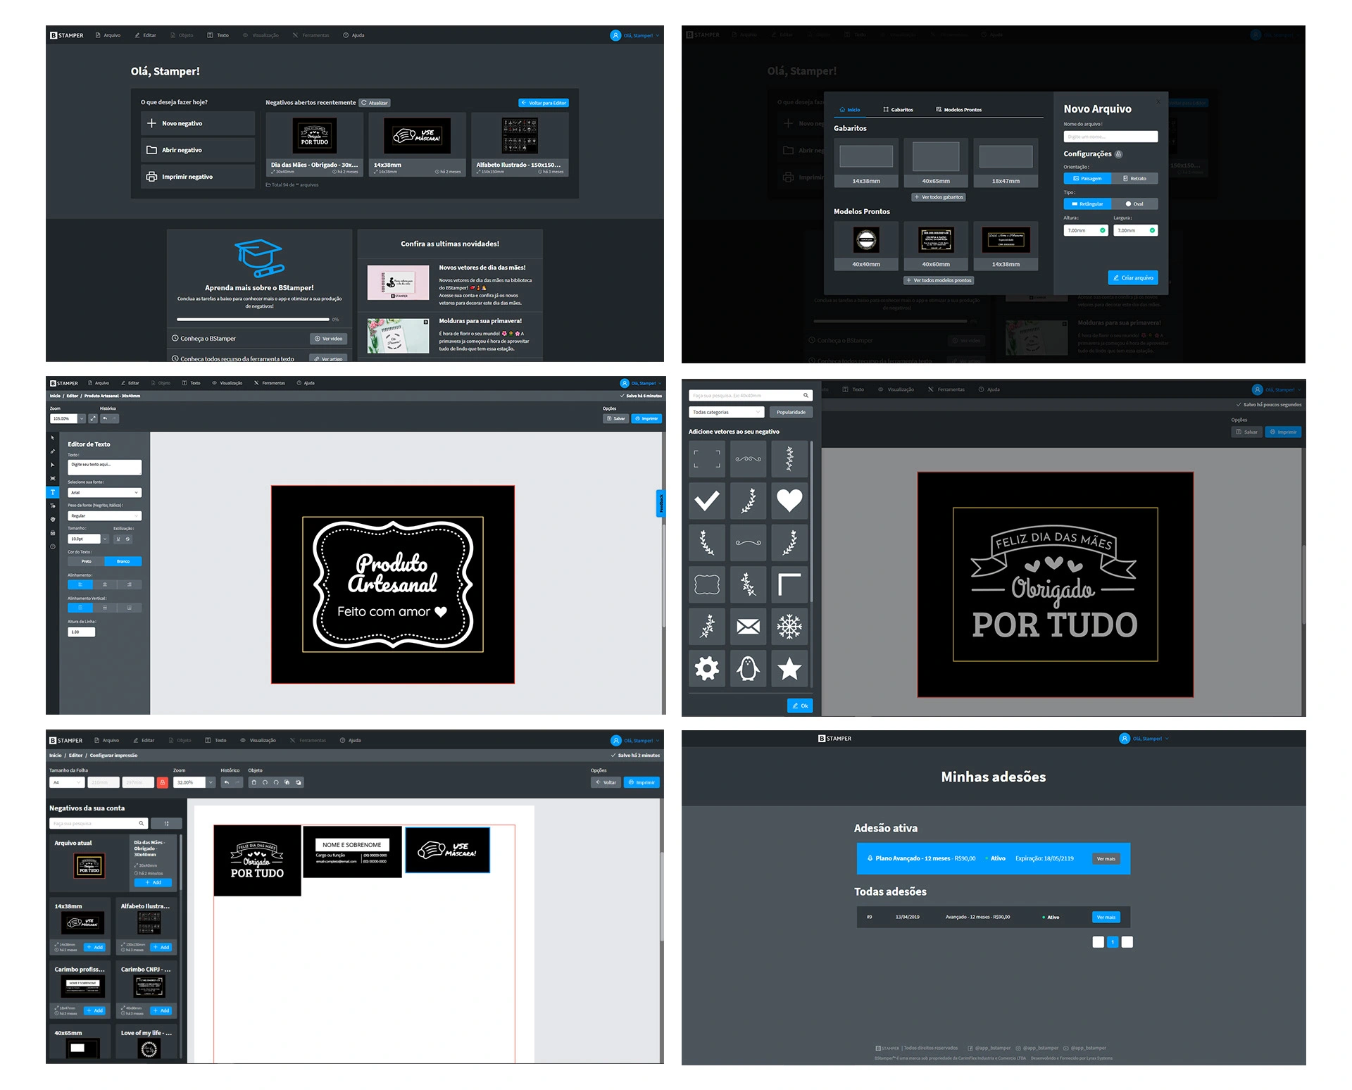Switch to the Modelos Prontos tab
The height and width of the screenshot is (1090, 1352).
click(x=958, y=110)
